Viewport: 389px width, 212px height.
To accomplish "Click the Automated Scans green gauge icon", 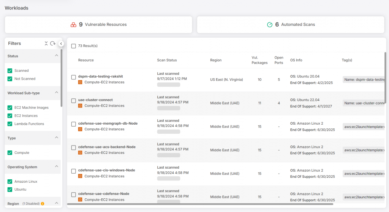I will [x=270, y=25].
